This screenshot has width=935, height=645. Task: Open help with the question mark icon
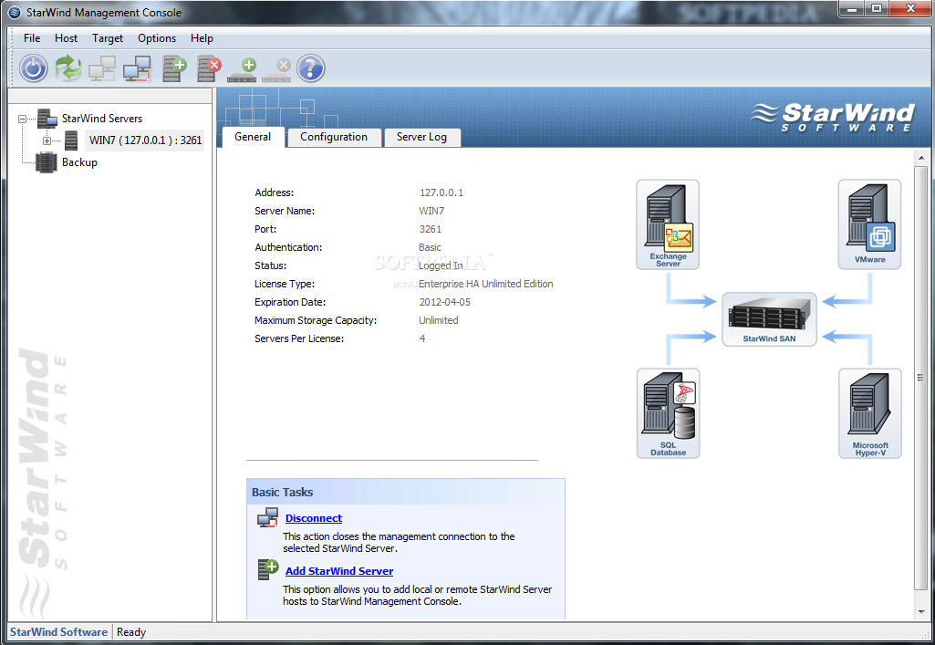tap(311, 68)
